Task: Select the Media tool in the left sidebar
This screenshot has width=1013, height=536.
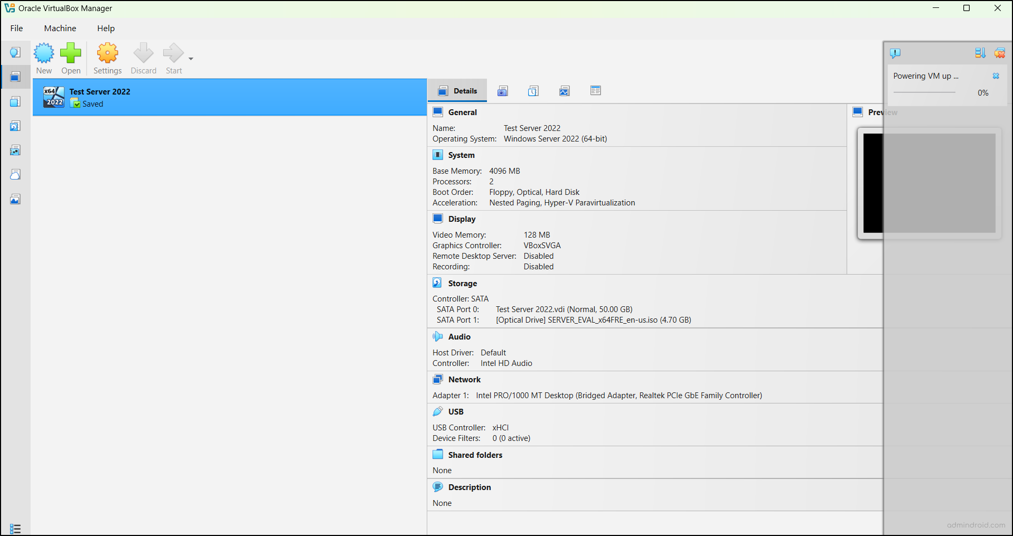Action: pos(15,126)
